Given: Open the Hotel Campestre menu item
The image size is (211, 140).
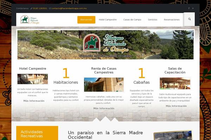Looking at the screenshot, I should pos(108,20).
